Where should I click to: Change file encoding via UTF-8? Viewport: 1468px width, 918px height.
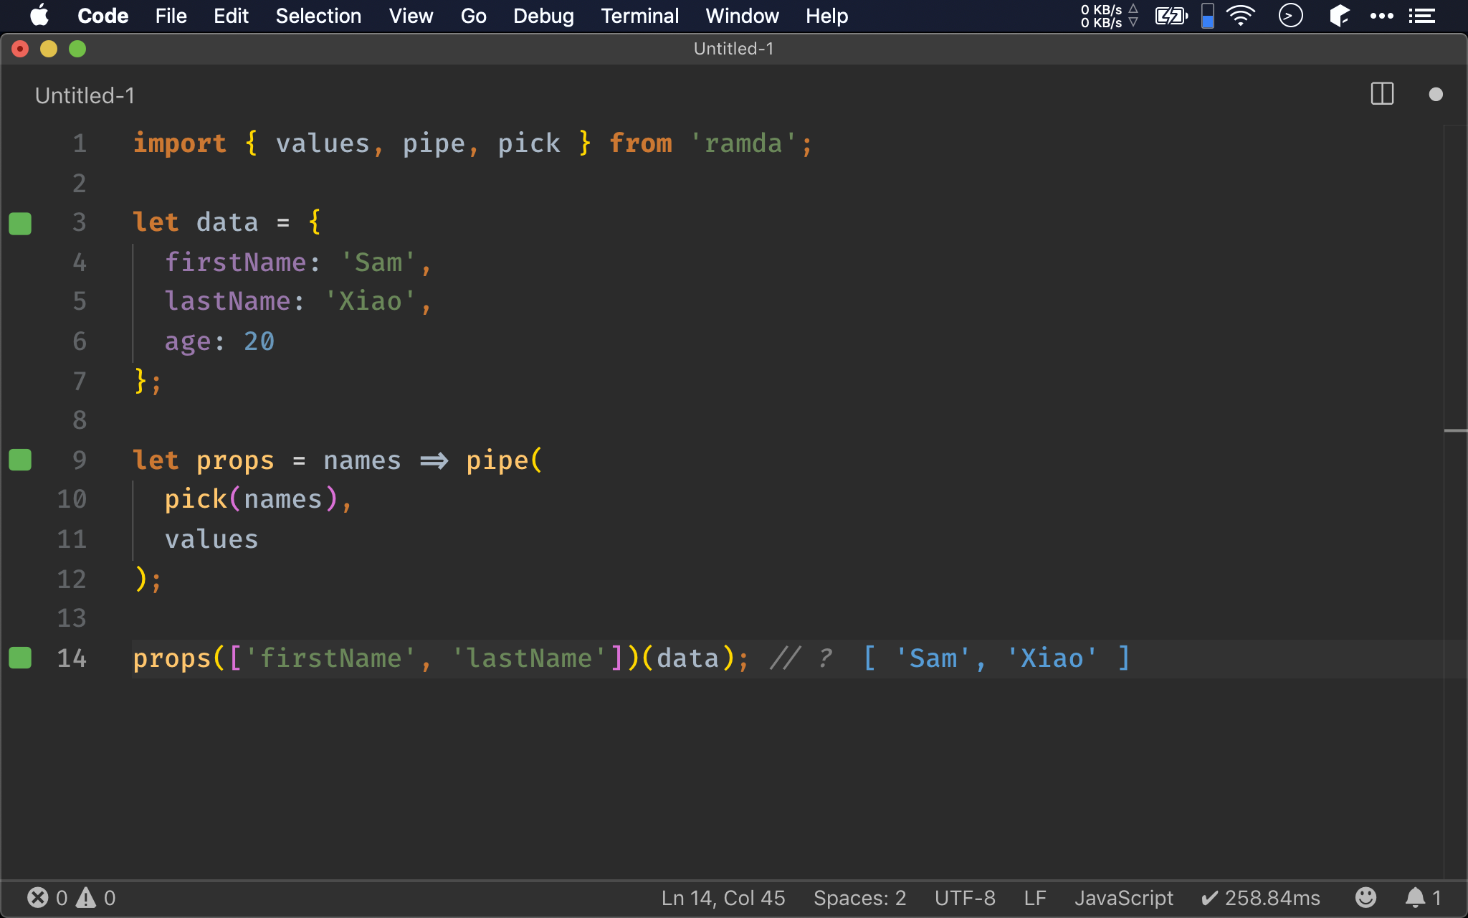(965, 898)
